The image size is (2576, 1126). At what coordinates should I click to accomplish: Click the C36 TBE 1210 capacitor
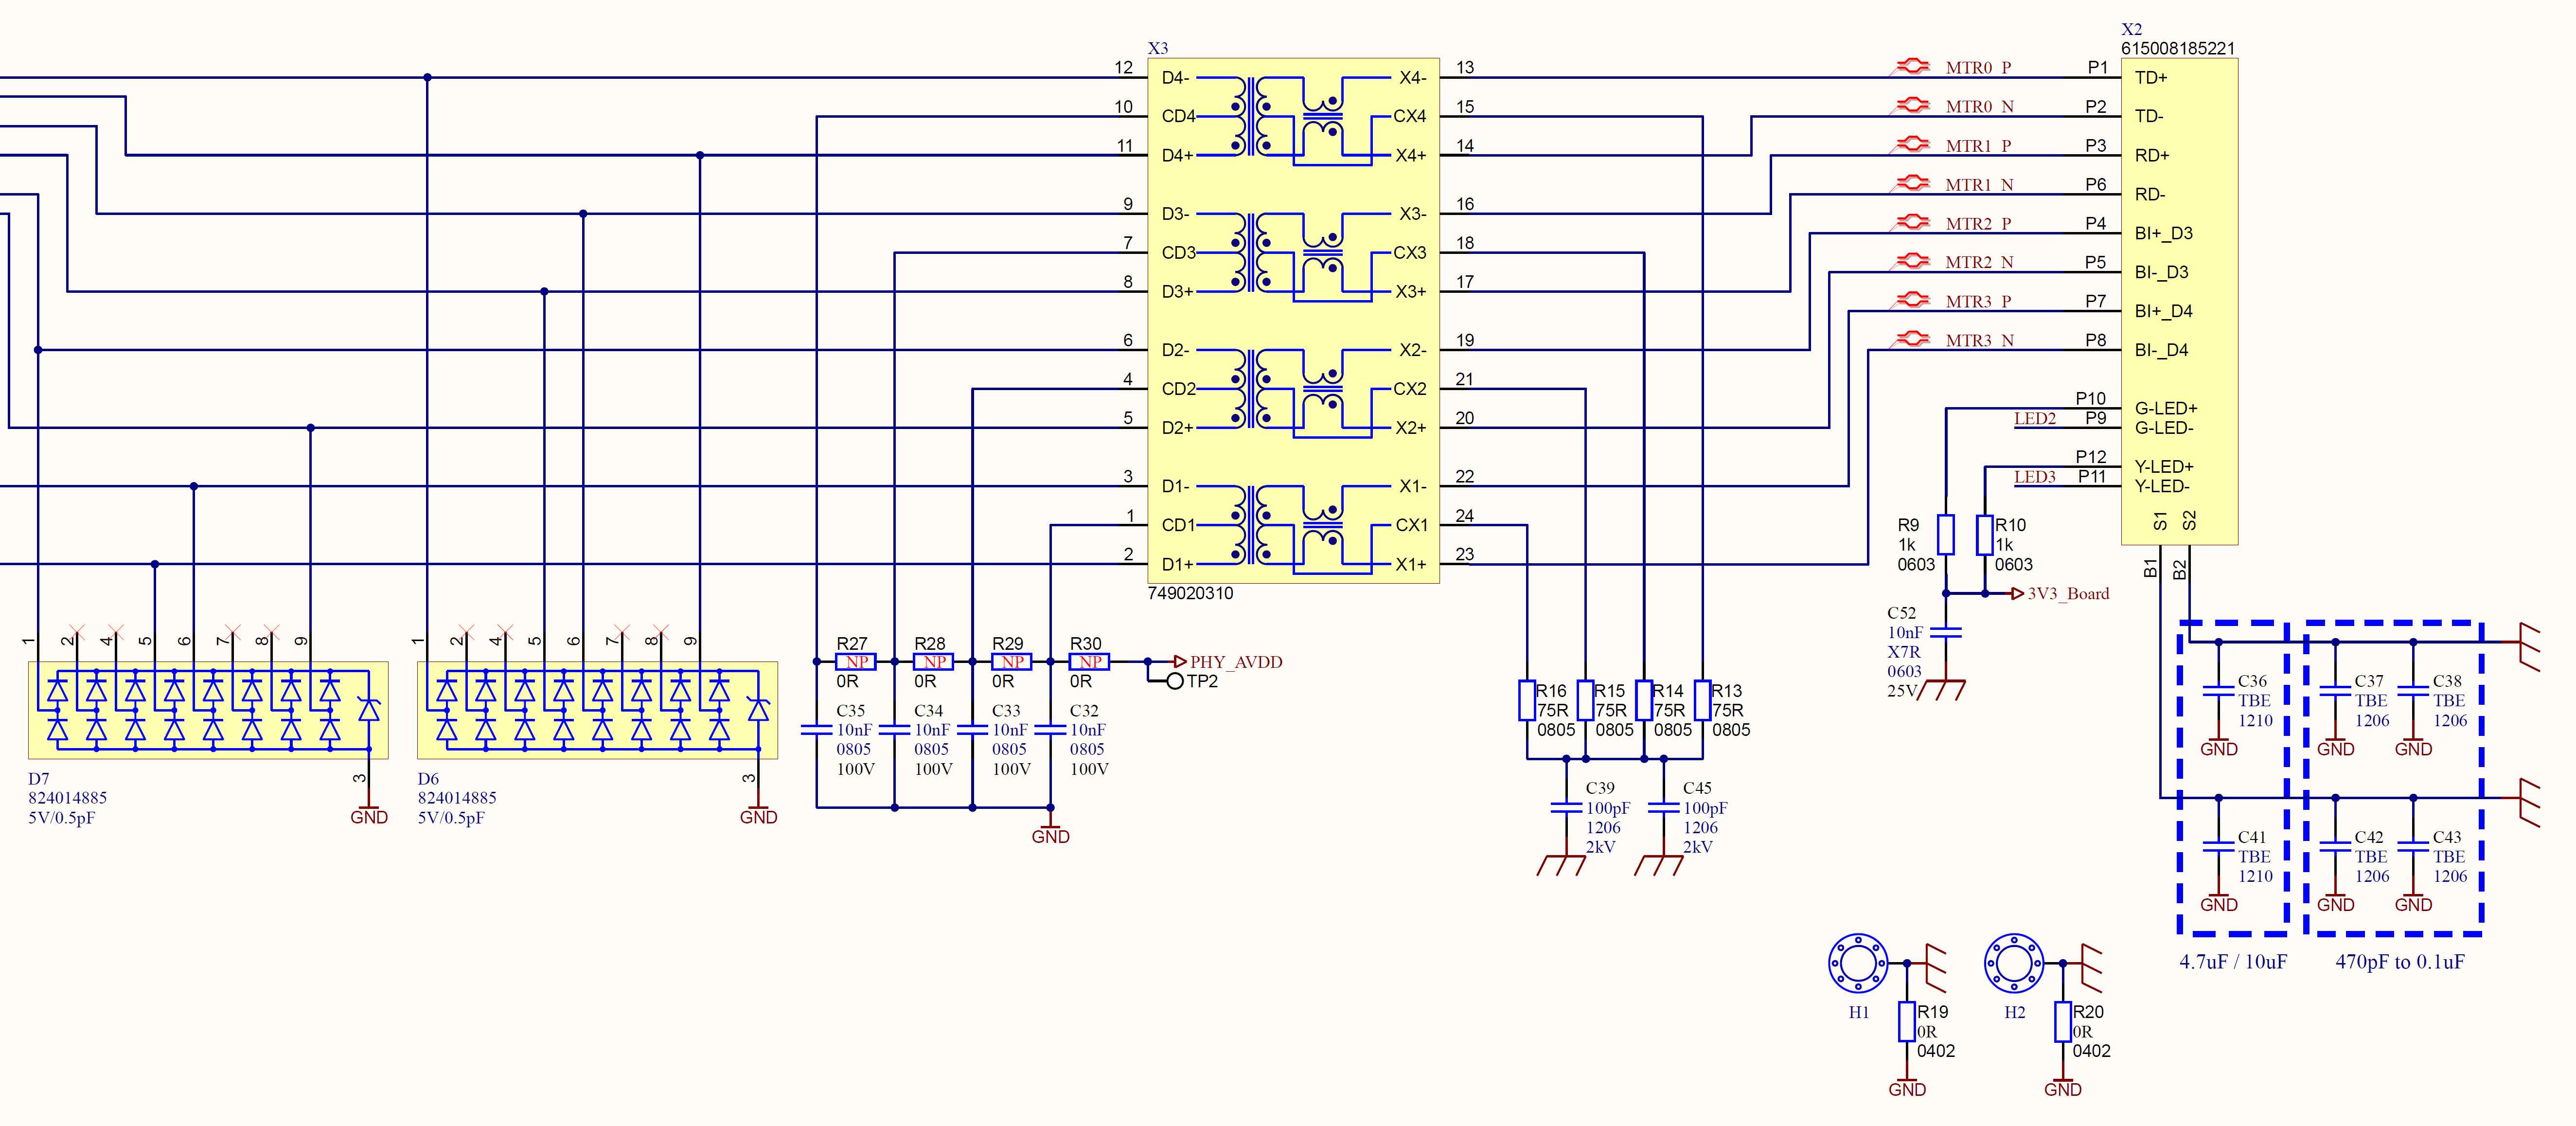pyautogui.click(x=2218, y=690)
